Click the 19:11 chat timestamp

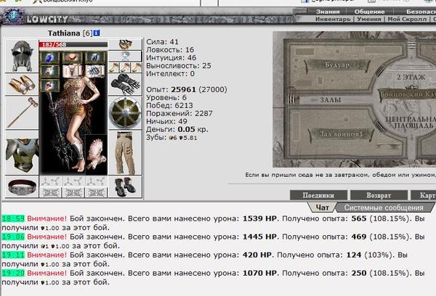[x=13, y=255]
